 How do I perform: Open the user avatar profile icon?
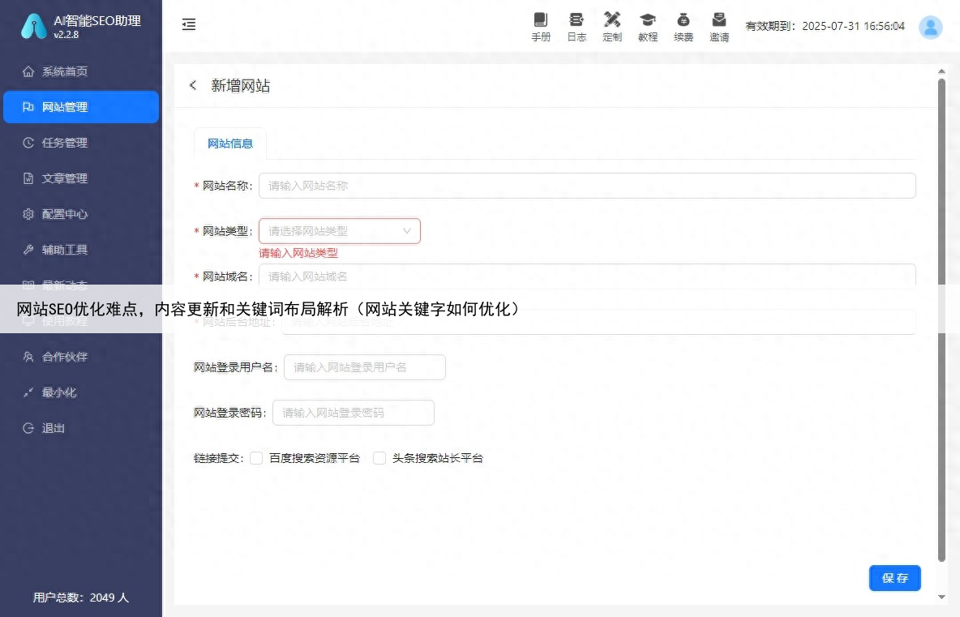click(930, 27)
